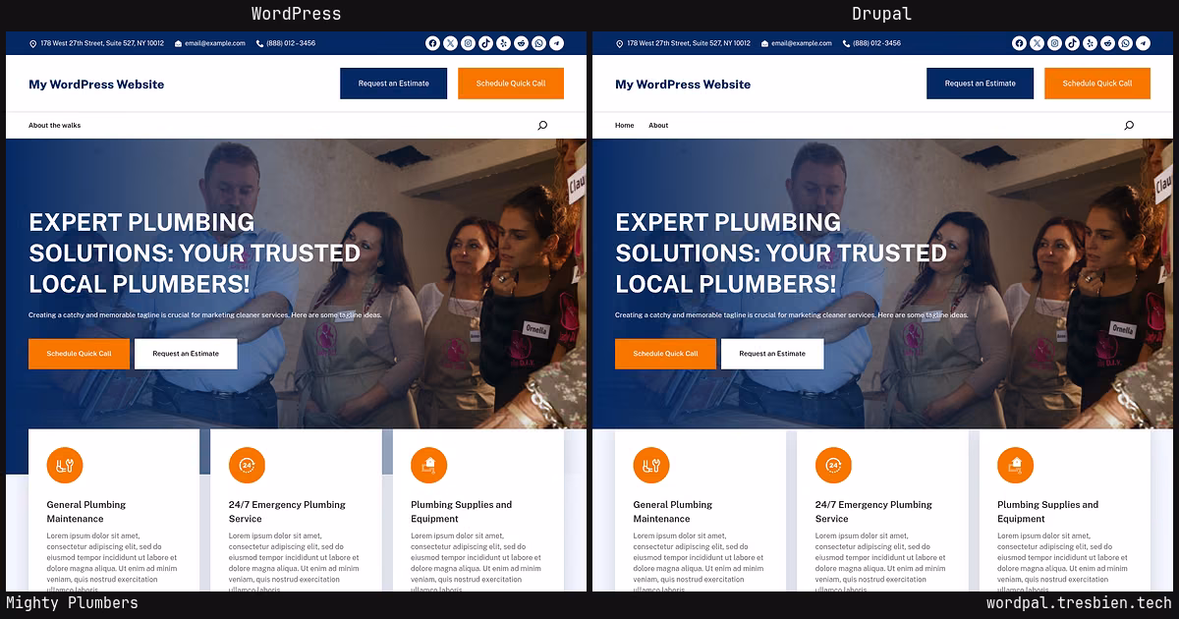1179x619 pixels.
Task: Open Telegram icon in Drupal top bar
Action: [x=1143, y=43]
